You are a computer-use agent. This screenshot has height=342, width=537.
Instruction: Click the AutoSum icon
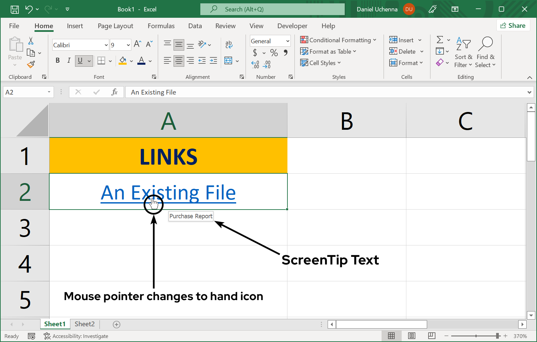440,40
